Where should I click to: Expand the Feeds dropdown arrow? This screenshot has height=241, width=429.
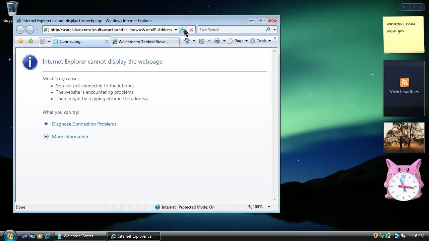209,41
